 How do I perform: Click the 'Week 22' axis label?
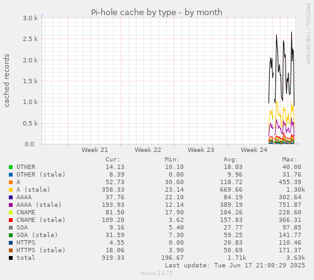tap(148, 150)
